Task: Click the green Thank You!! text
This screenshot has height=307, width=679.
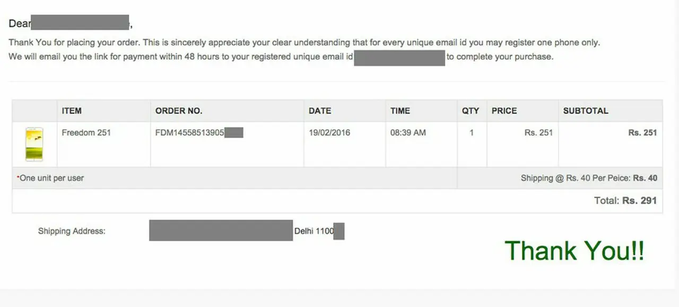Action: 574,250
